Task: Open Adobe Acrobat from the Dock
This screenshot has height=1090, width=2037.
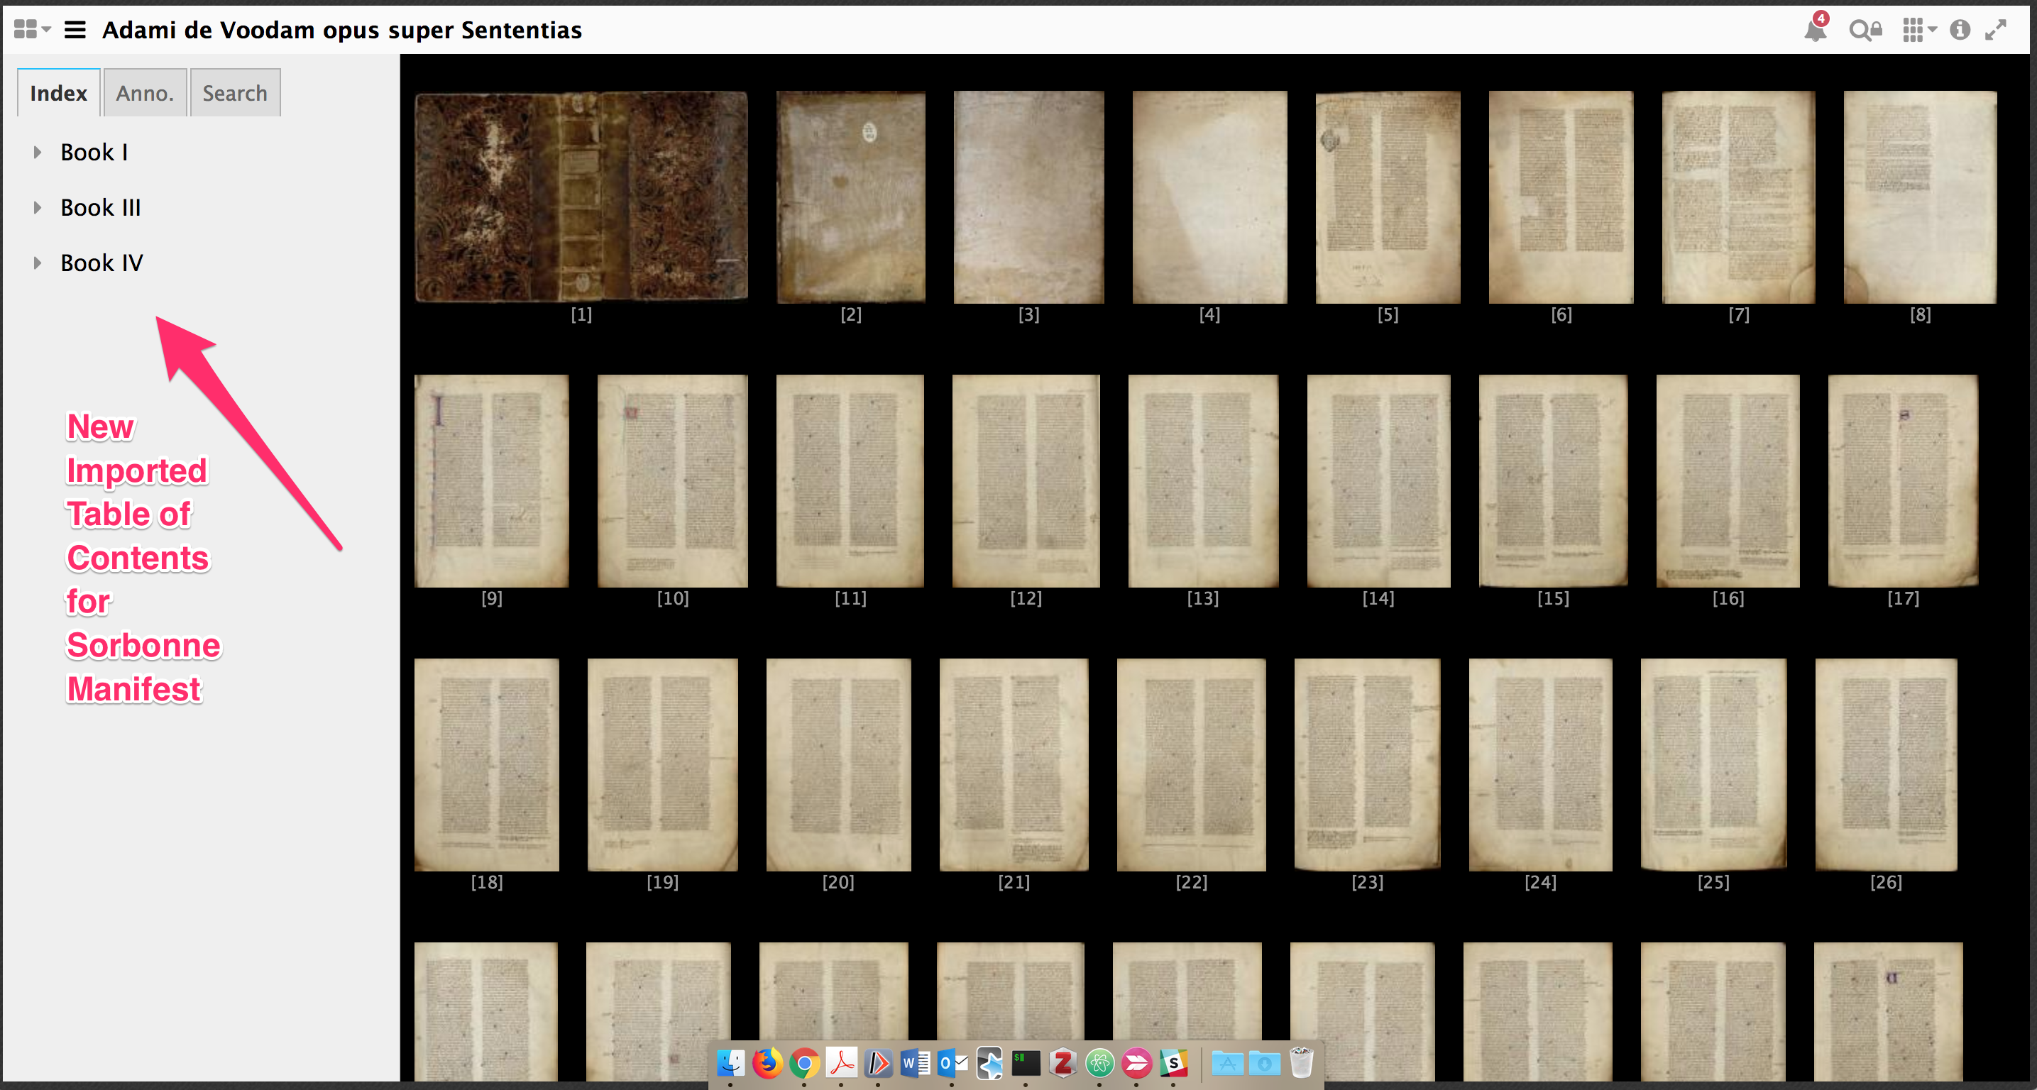Action: pyautogui.click(x=841, y=1063)
